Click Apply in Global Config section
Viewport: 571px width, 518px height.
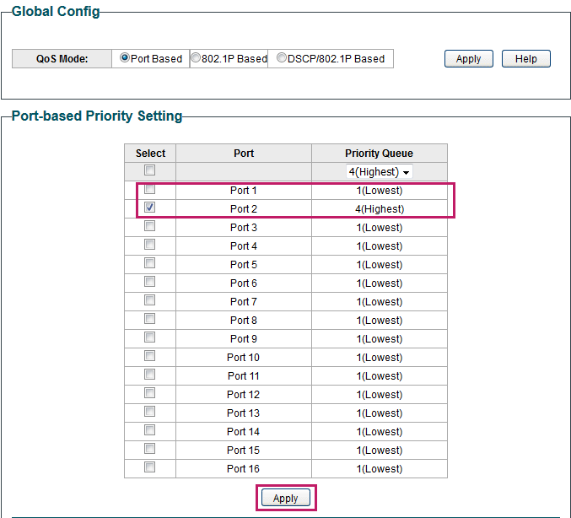468,58
